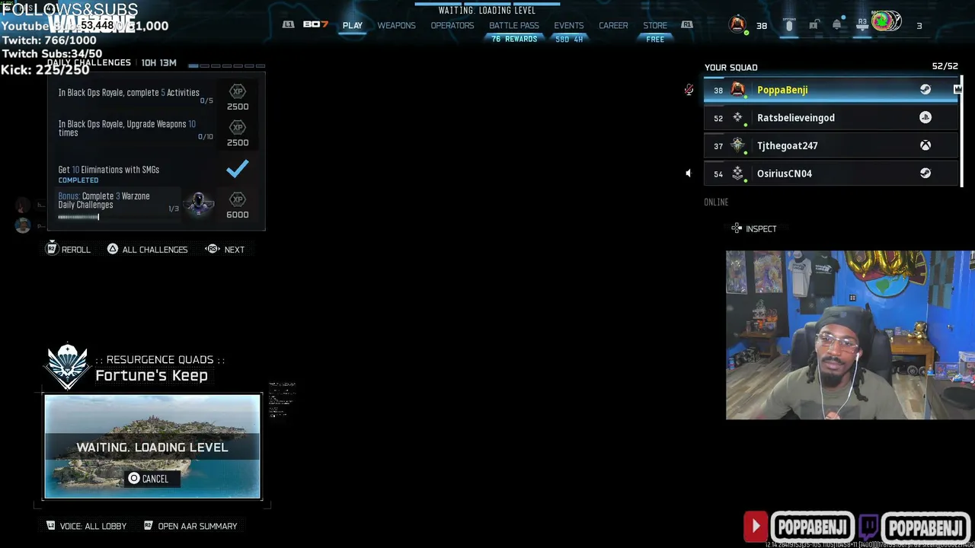Click the squad list scrollbar
This screenshot has width=975, height=548.
[x=962, y=131]
